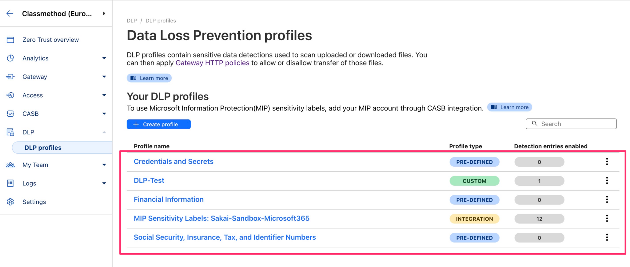Viewport: 630px width, 267px height.
Task: Click the DLP document icon
Action: click(x=10, y=132)
